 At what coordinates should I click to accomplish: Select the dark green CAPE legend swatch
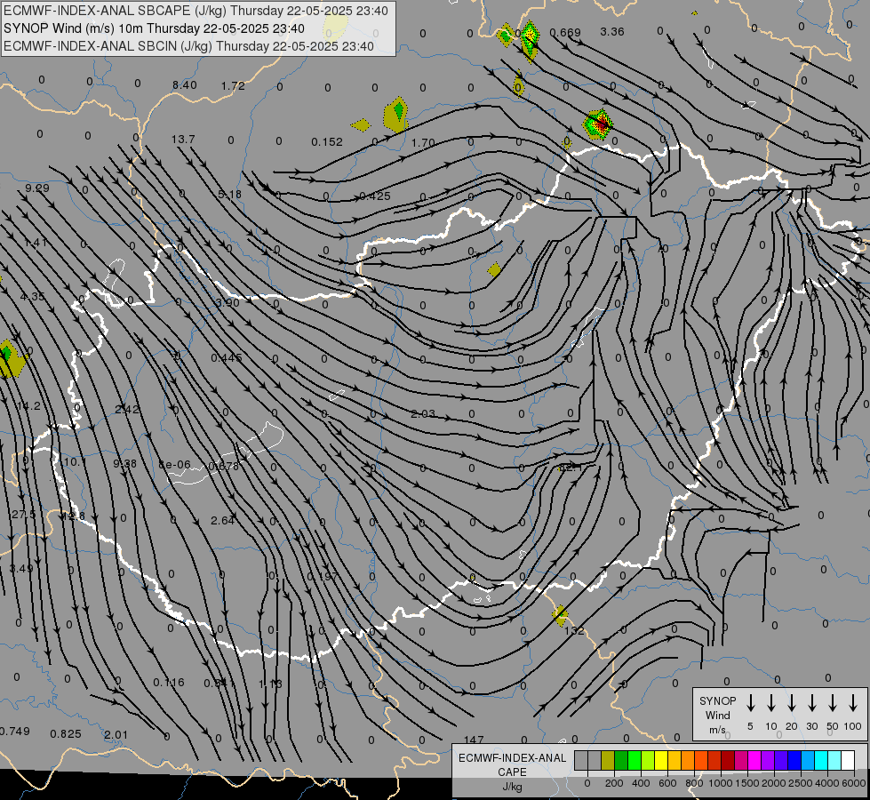(621, 761)
